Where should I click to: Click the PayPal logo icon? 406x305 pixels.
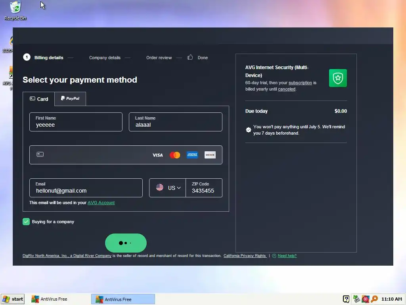click(x=63, y=98)
